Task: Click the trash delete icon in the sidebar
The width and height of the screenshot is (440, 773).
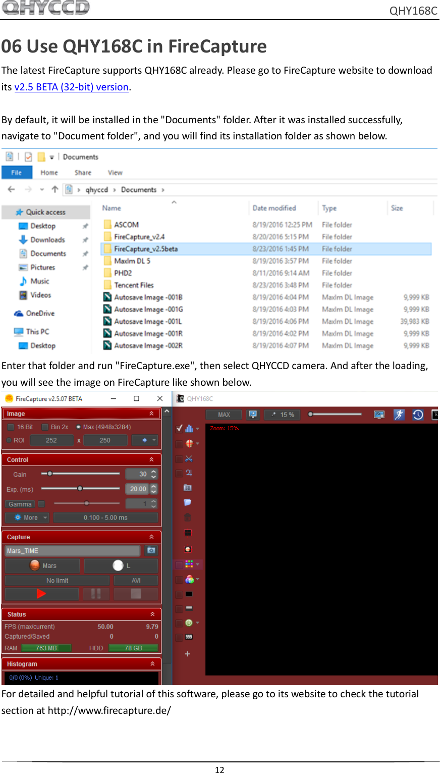Action: coord(188,517)
